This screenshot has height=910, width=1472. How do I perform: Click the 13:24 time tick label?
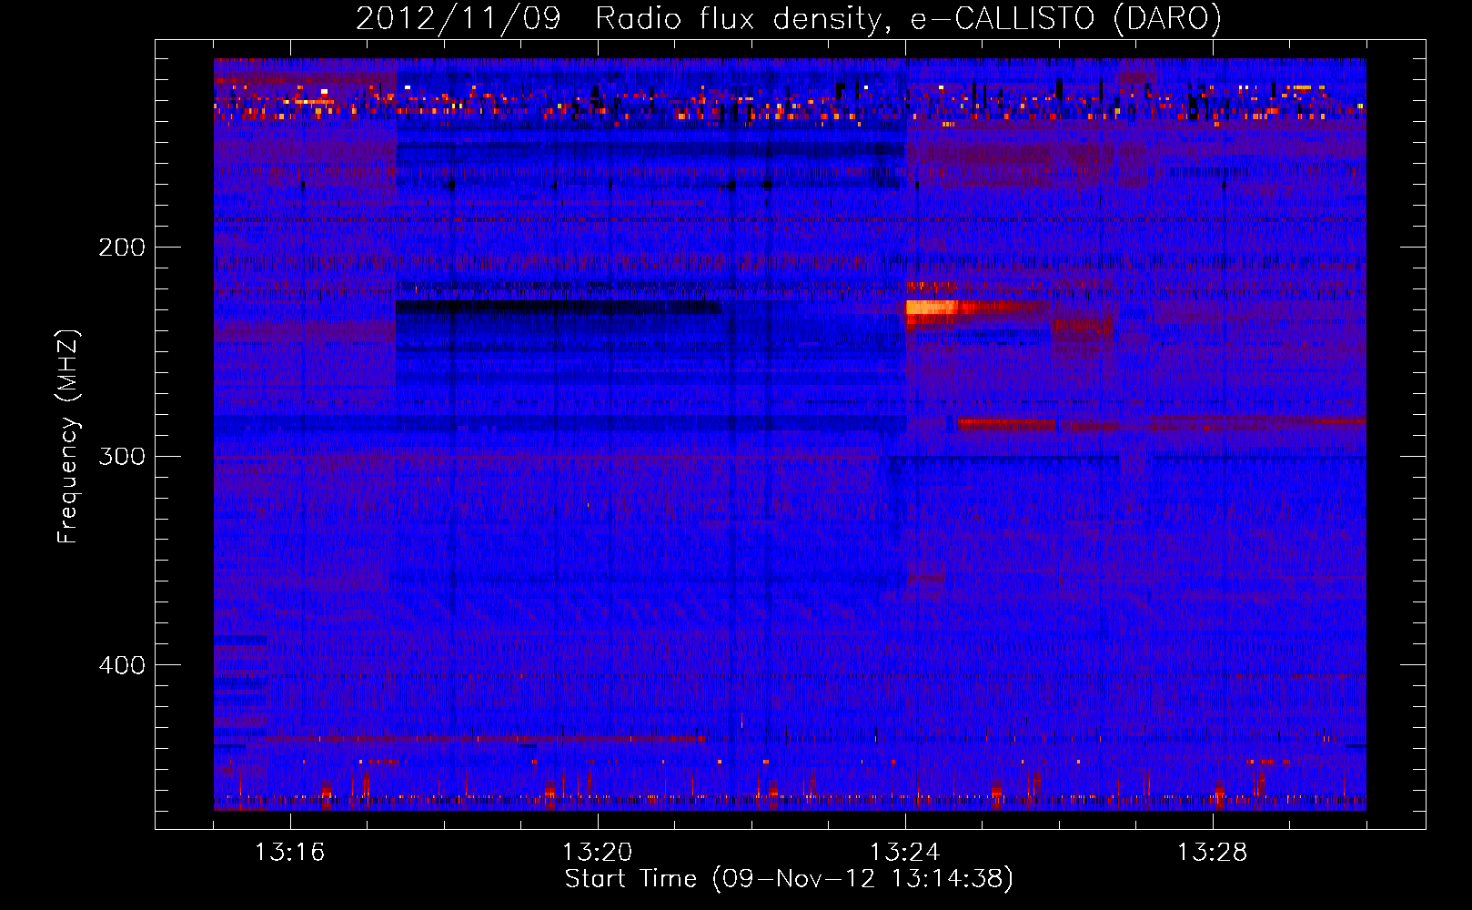coord(905,853)
